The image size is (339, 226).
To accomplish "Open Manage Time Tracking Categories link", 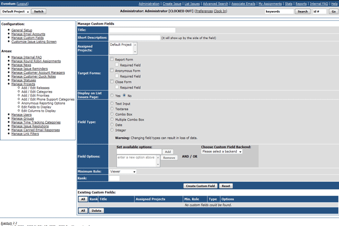I will pyautogui.click(x=36, y=122).
